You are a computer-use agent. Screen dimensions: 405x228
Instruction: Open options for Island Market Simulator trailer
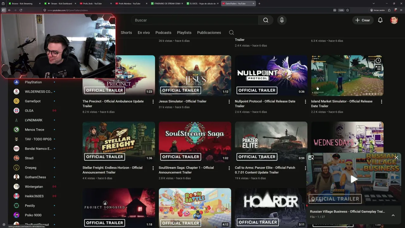click(382, 102)
